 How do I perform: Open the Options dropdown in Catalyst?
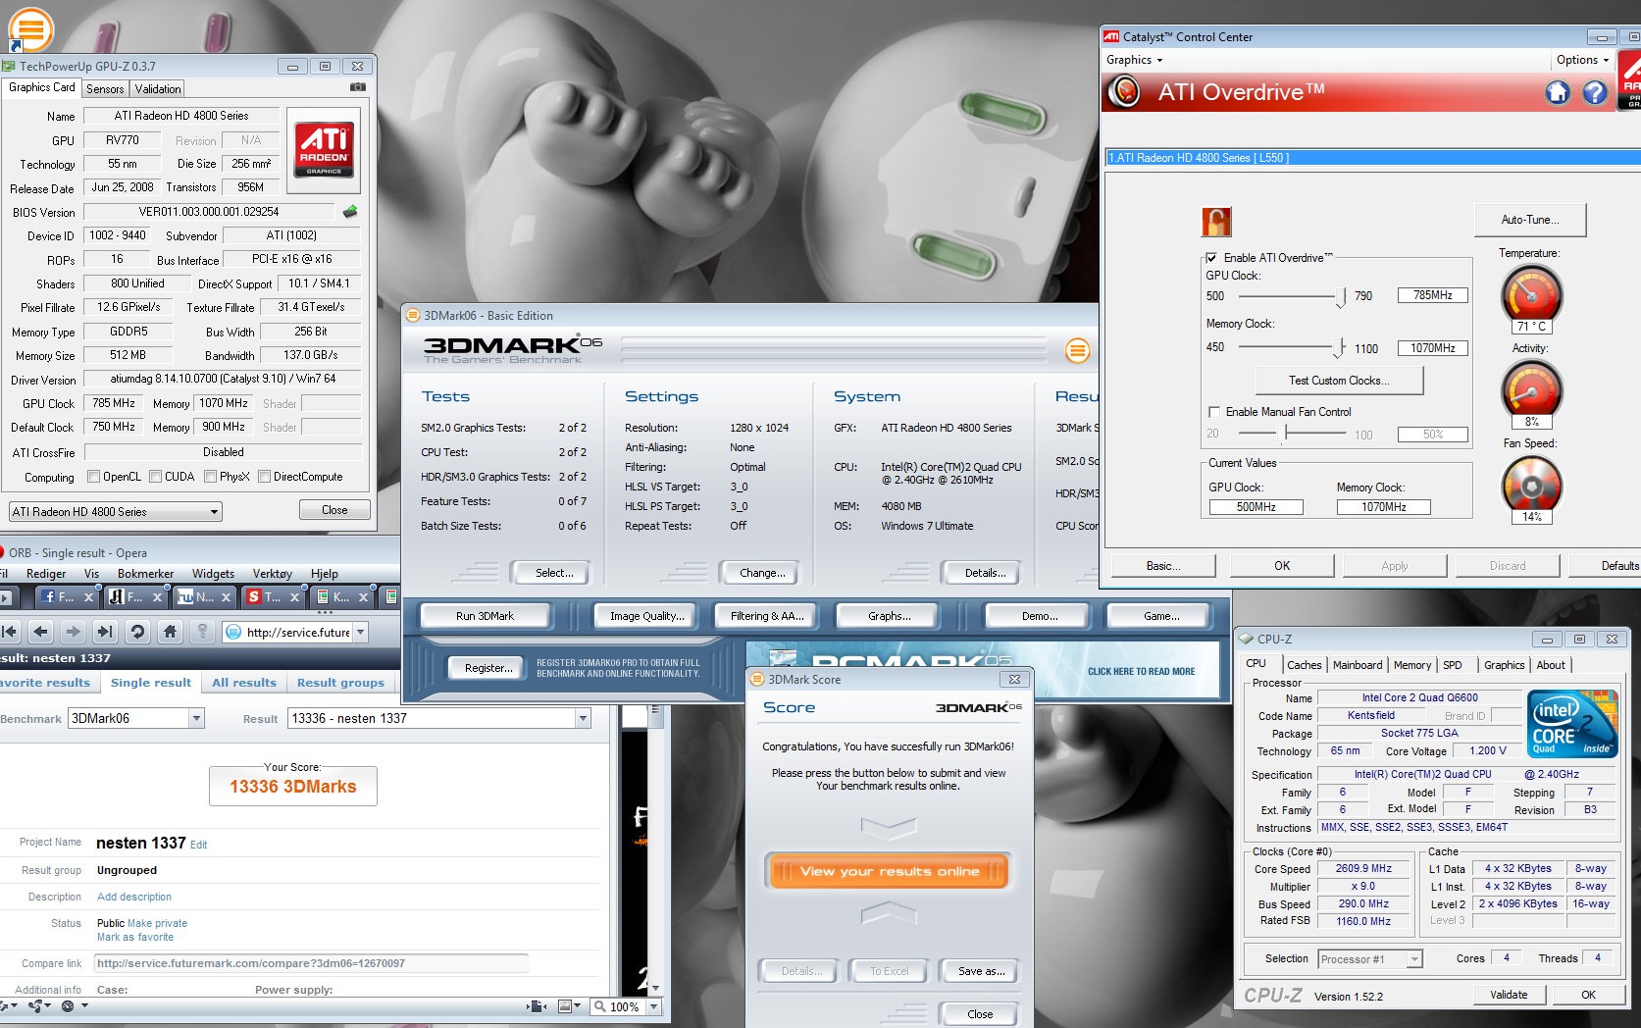[x=1582, y=60]
